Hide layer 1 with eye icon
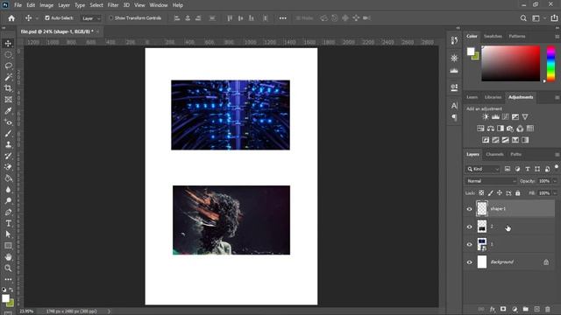 470,245
